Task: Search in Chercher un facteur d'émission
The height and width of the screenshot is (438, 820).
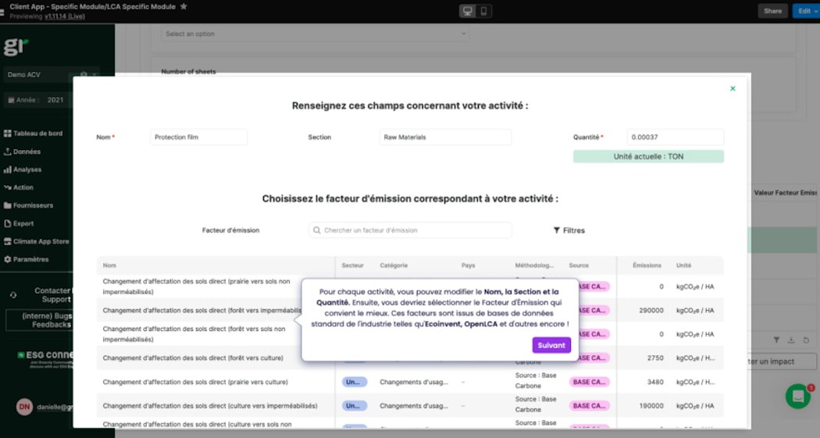Action: coord(410,230)
